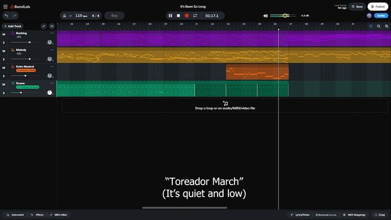
Task: Open the Instrument tab
Action: click(15, 215)
